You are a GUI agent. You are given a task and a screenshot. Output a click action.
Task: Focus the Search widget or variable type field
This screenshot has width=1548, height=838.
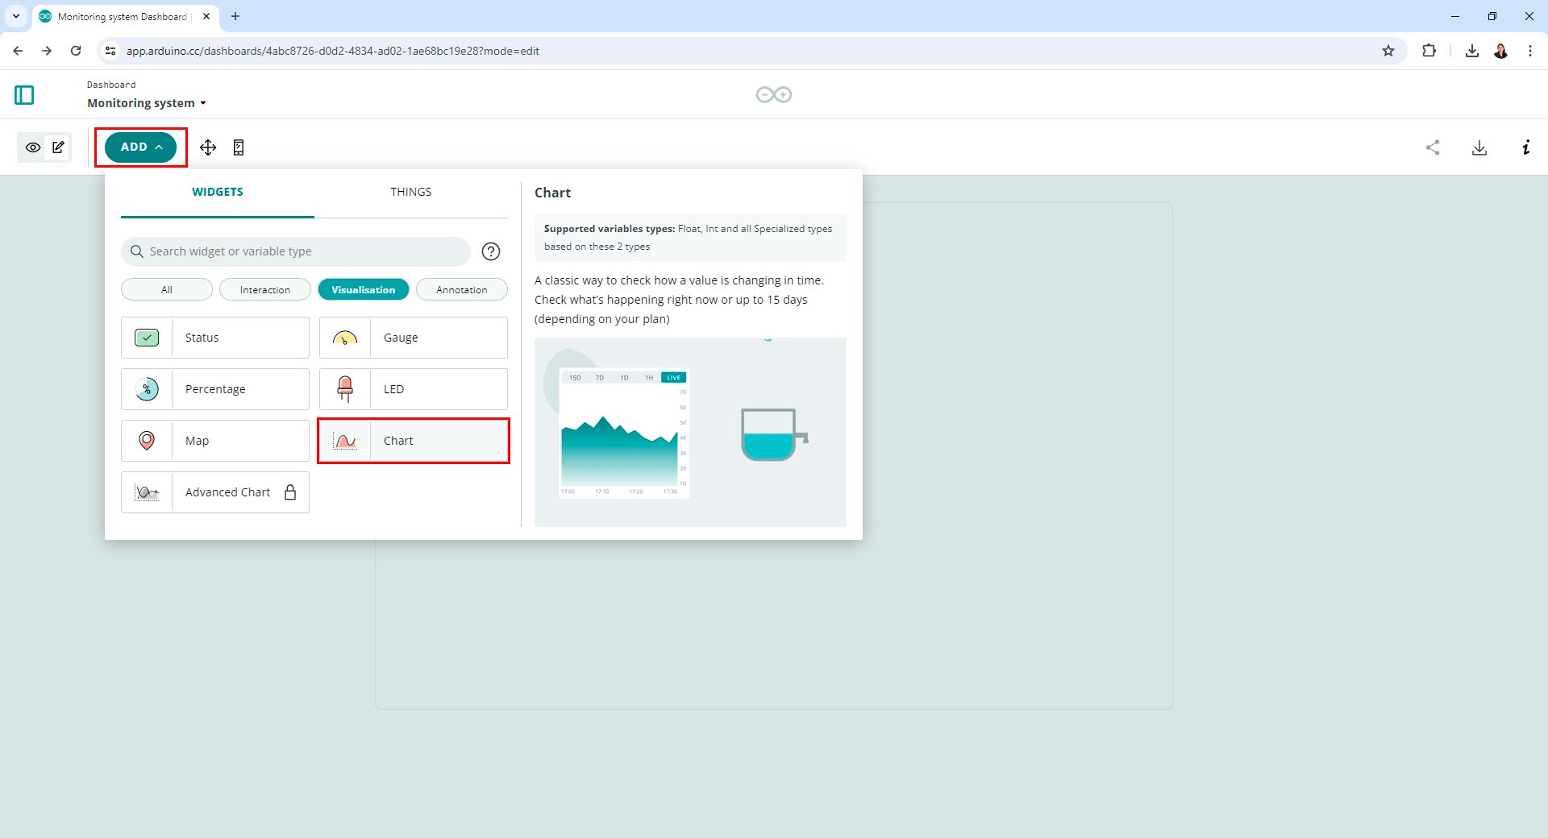tap(296, 251)
